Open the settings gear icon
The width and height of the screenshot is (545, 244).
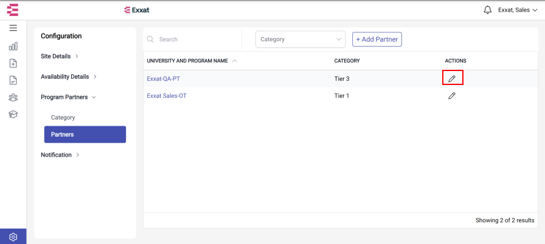coord(13,237)
